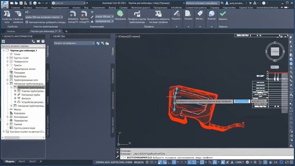
Task: Click the Добавить отвод/ТП tool
Action: [73, 17]
